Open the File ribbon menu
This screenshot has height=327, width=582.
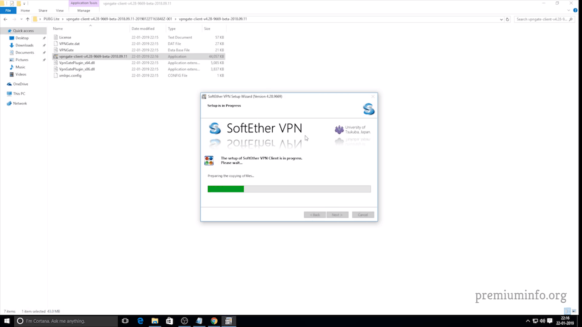pyautogui.click(x=8, y=10)
